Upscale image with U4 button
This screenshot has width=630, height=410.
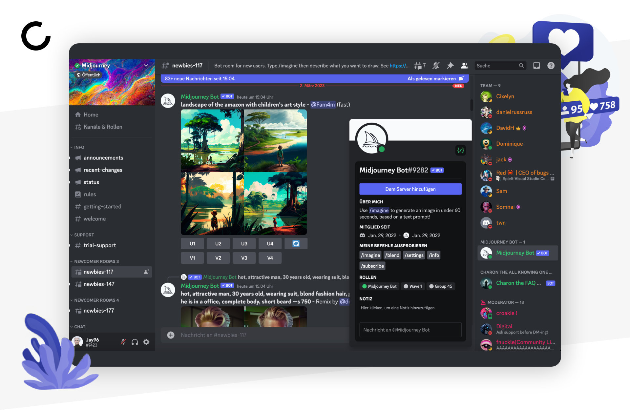tap(270, 244)
